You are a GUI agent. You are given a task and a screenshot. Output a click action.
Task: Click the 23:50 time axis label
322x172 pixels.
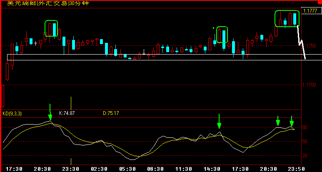pos(297,169)
